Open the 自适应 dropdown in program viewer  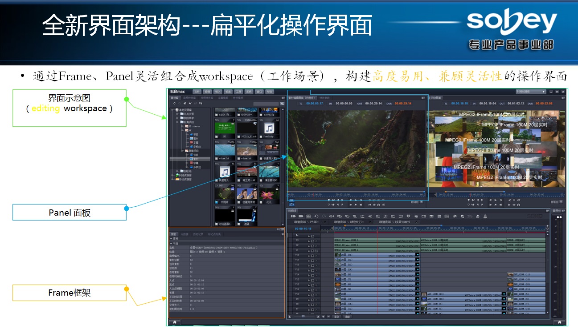(561, 202)
